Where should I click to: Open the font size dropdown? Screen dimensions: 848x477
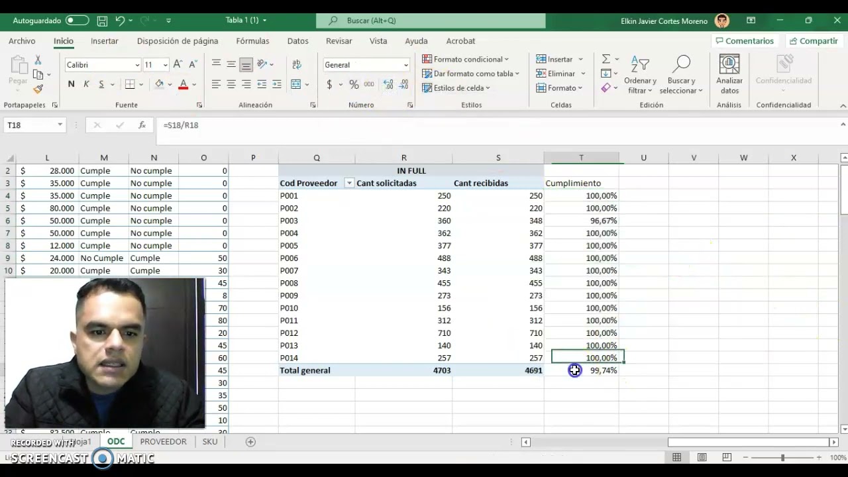[165, 65]
